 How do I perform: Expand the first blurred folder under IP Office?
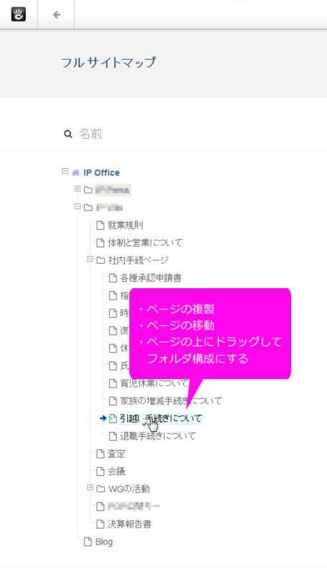coord(78,188)
